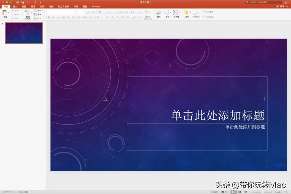The width and height of the screenshot is (291, 194).
Task: Toggle Strikethrough formatting
Action: (x=63, y=17)
